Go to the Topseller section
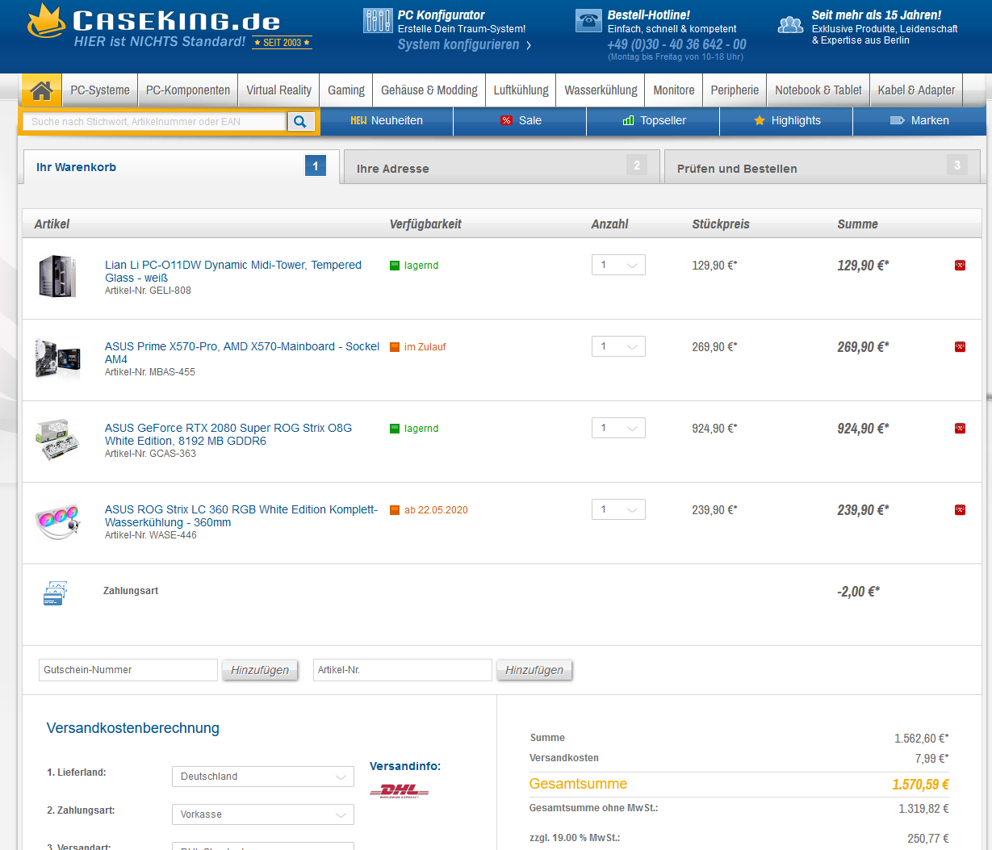992x850 pixels. pos(654,120)
